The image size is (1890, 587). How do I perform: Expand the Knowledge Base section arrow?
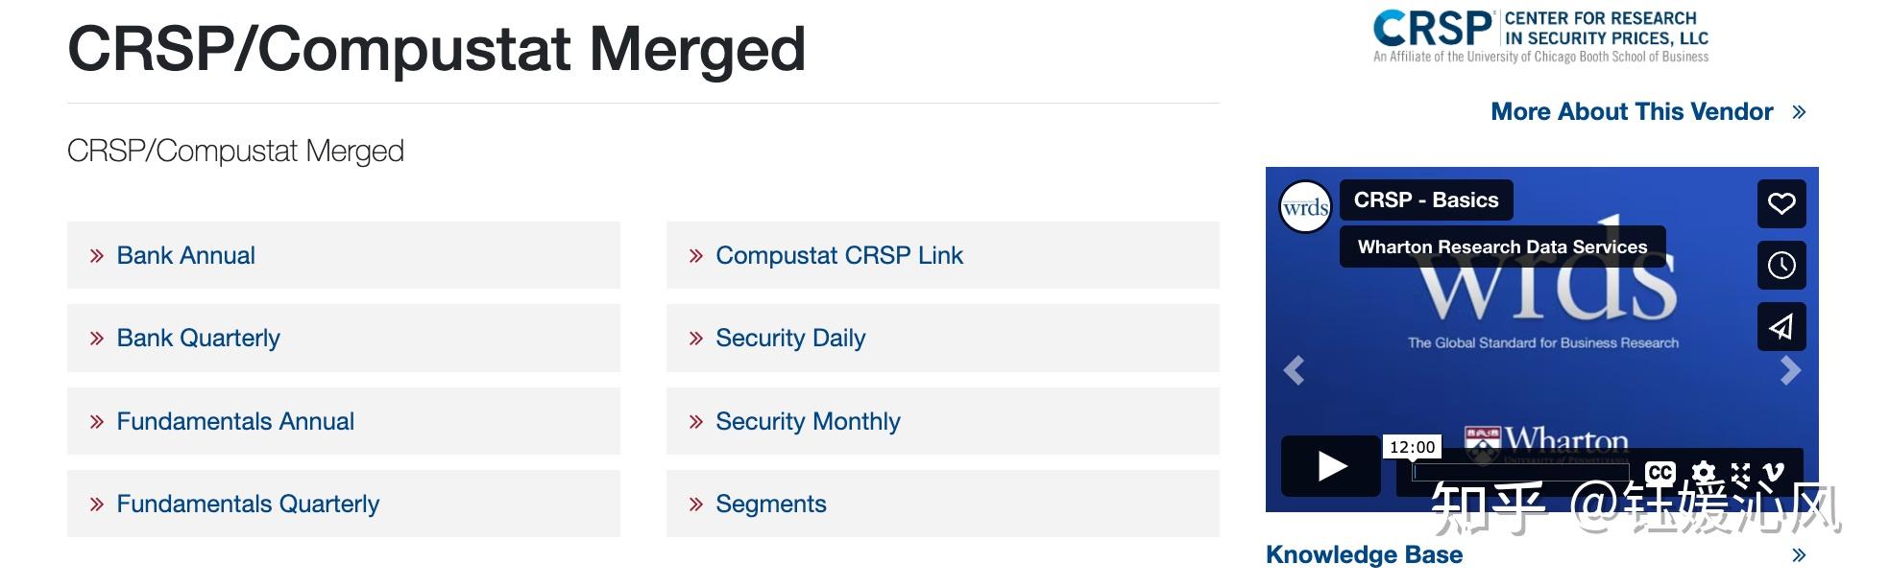(1799, 554)
